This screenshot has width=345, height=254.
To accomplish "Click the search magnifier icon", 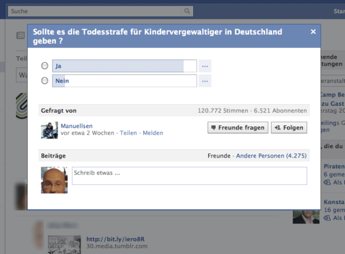I will coord(187,11).
